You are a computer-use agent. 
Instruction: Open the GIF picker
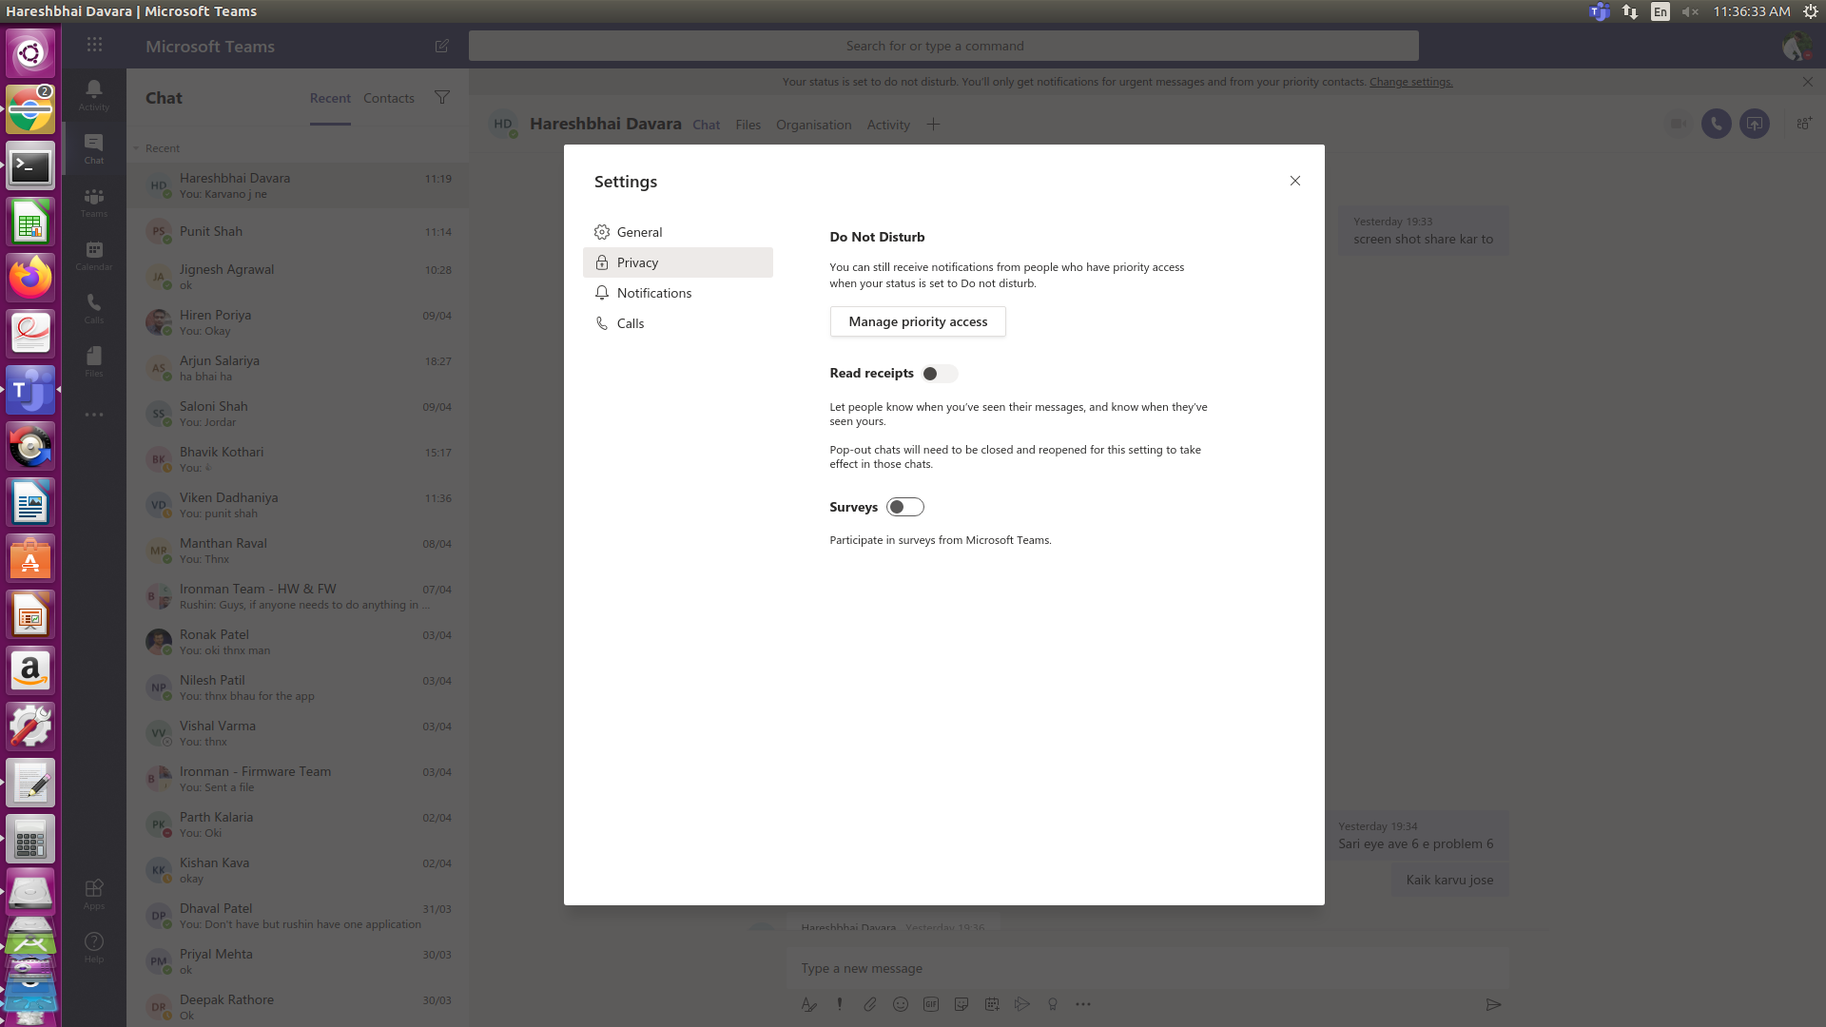point(931,1004)
